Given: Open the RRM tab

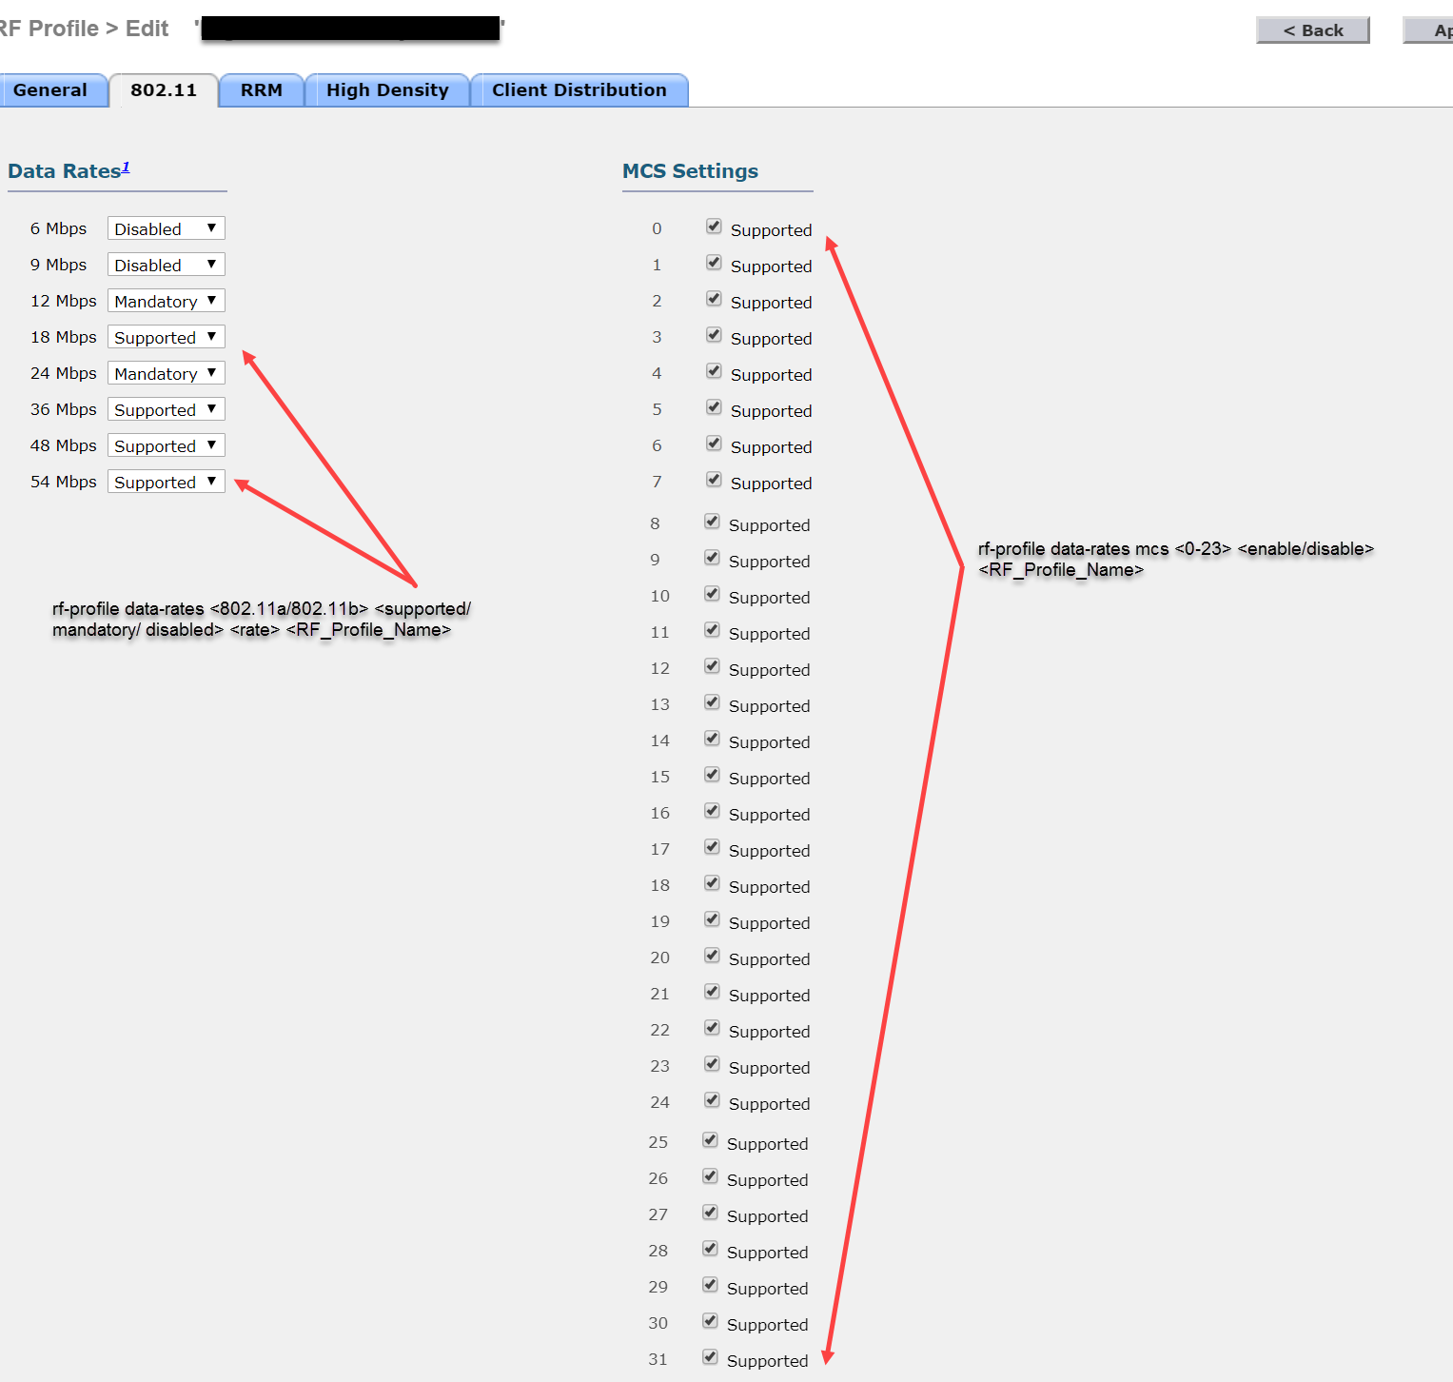Looking at the screenshot, I should click(261, 90).
